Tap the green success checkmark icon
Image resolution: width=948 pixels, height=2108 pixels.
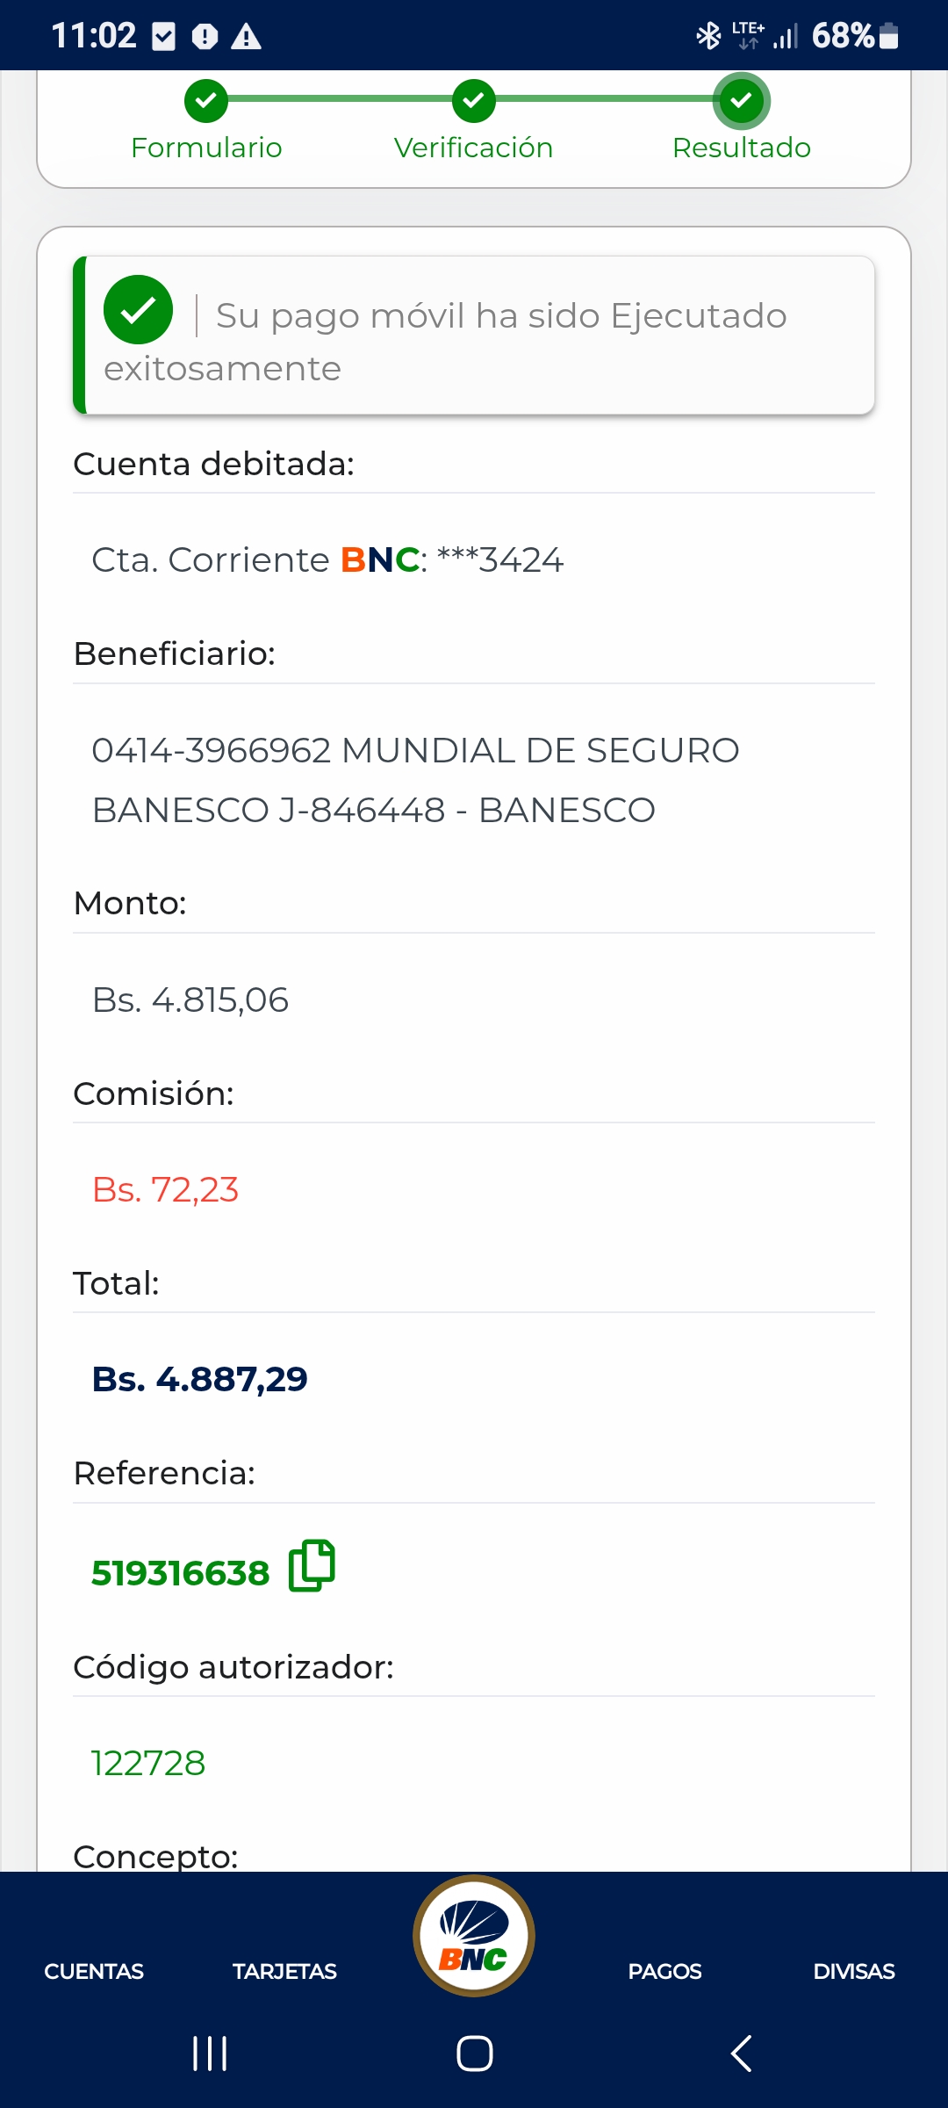point(138,310)
